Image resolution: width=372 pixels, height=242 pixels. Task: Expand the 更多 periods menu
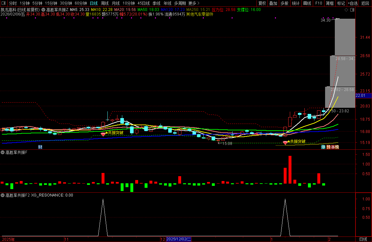[x=194, y=3]
